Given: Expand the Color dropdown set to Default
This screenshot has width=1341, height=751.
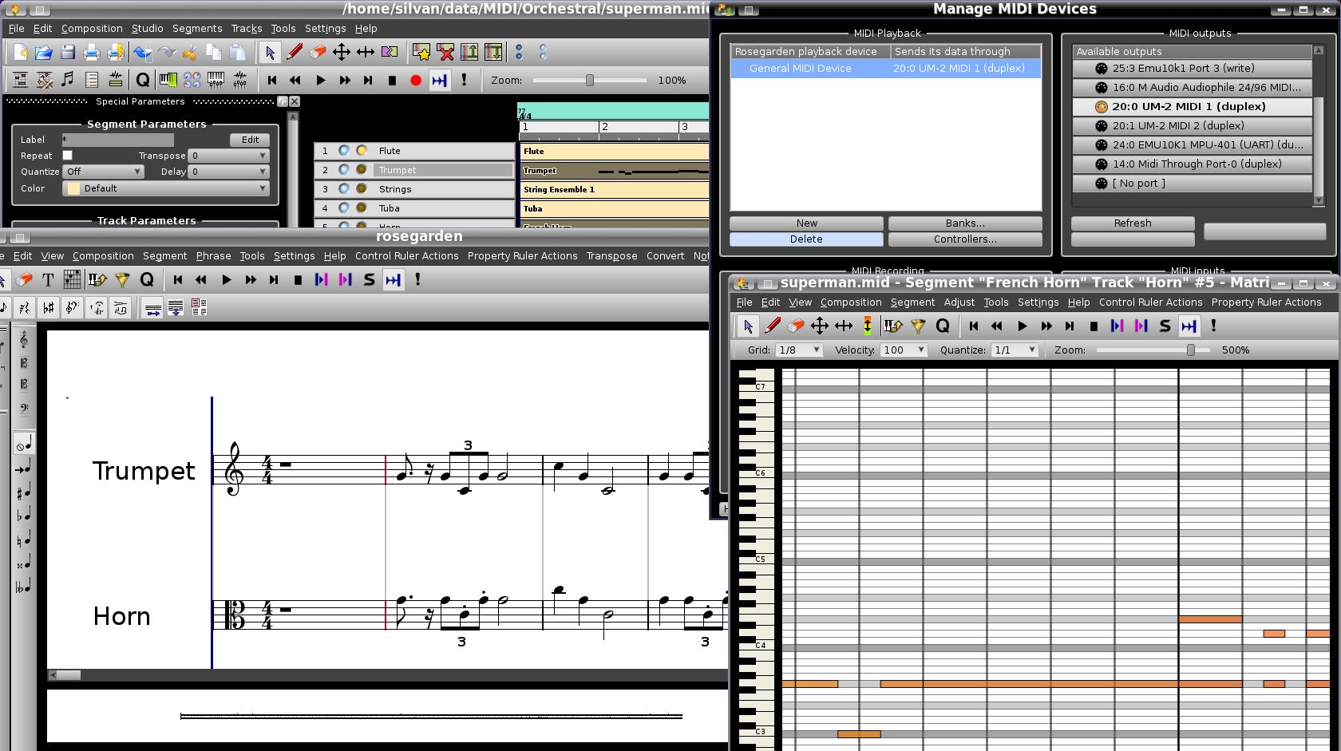Looking at the screenshot, I should click(166, 189).
